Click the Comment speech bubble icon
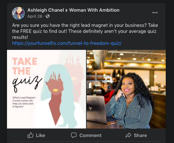The width and height of the screenshot is (174, 143). pos(74,135)
